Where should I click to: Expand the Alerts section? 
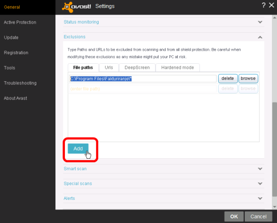(x=70, y=198)
